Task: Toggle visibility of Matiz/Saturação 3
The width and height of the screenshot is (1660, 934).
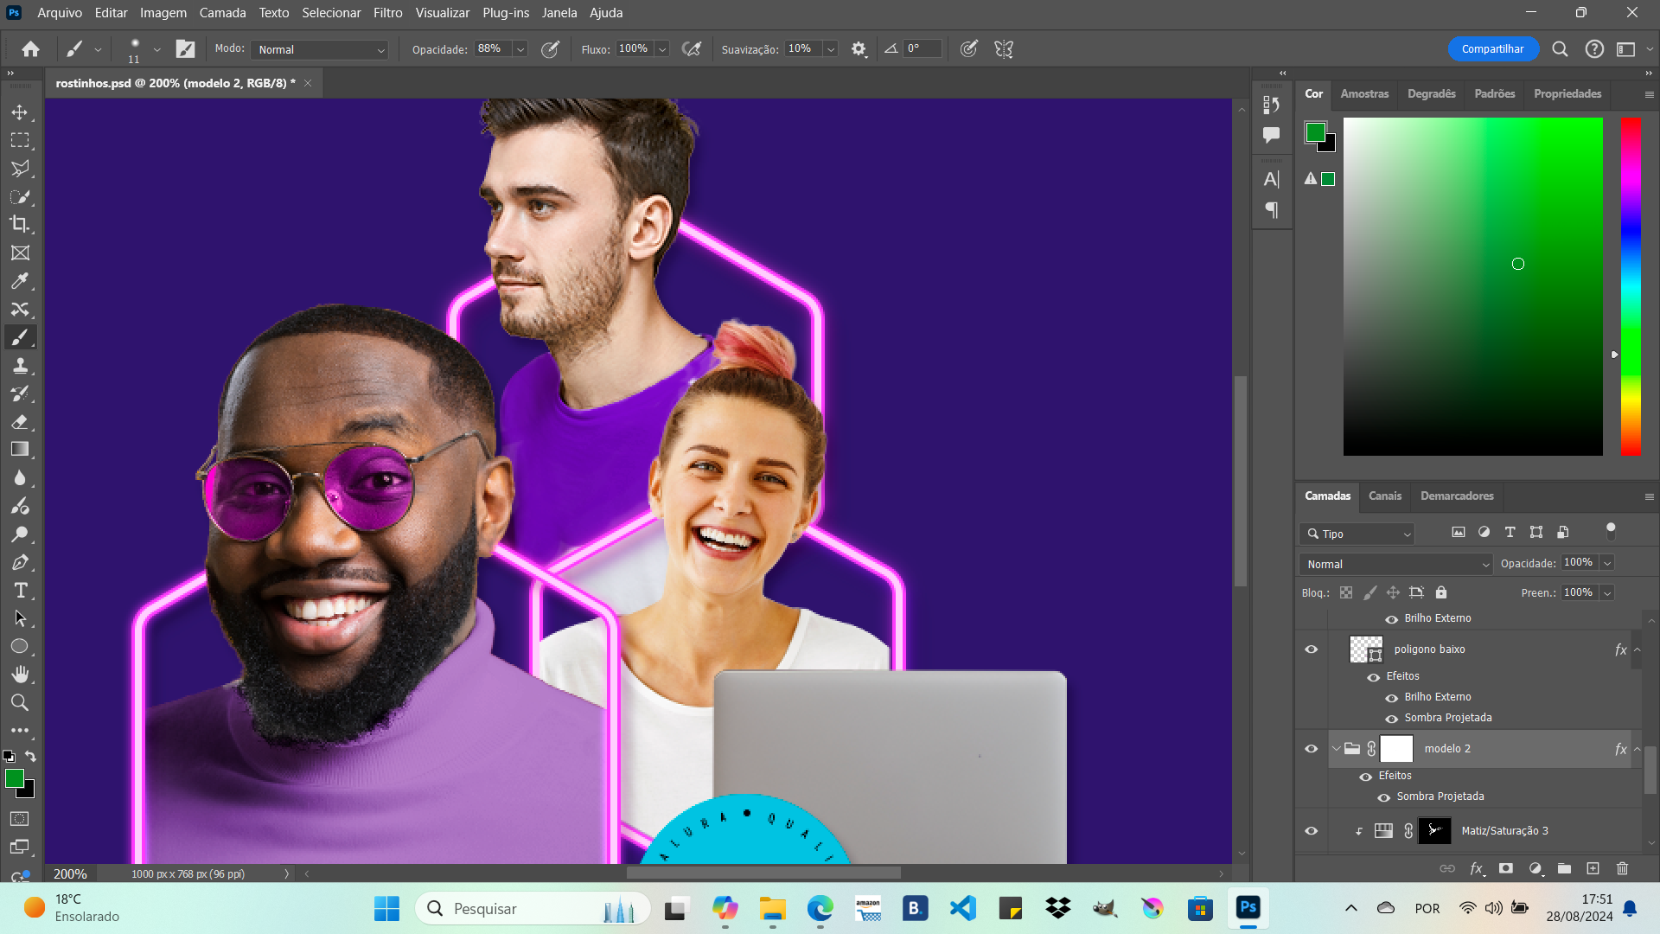Action: [x=1311, y=830]
